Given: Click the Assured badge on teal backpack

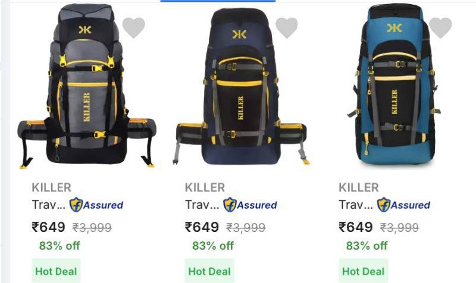Looking at the screenshot, I should click(403, 205).
